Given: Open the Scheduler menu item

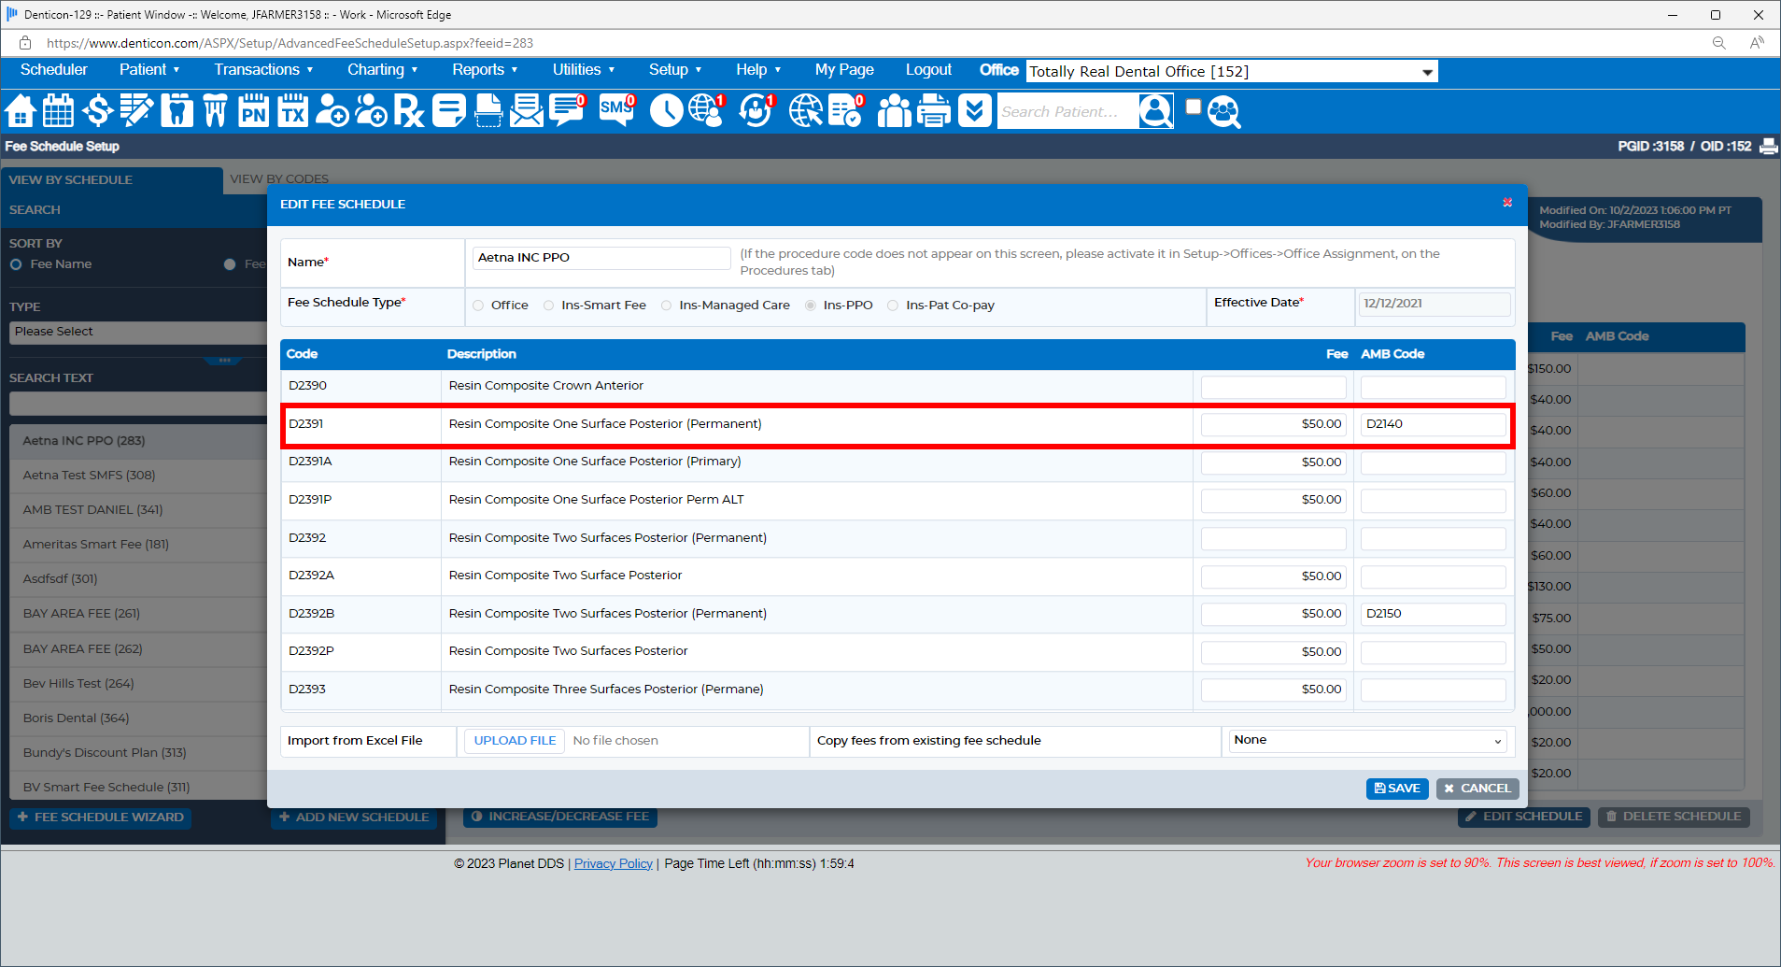Looking at the screenshot, I should pos(54,70).
